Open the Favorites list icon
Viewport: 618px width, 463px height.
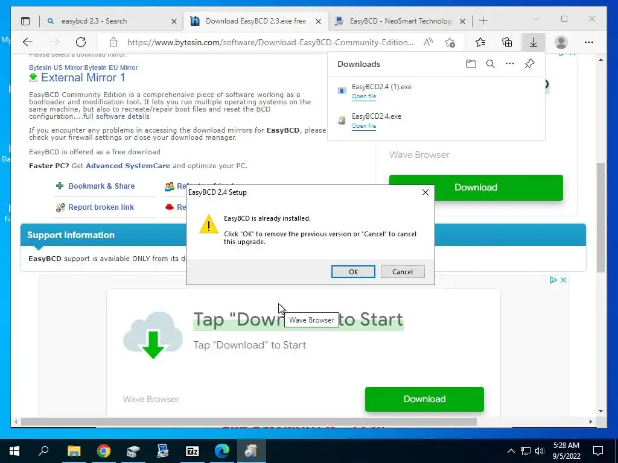480,42
